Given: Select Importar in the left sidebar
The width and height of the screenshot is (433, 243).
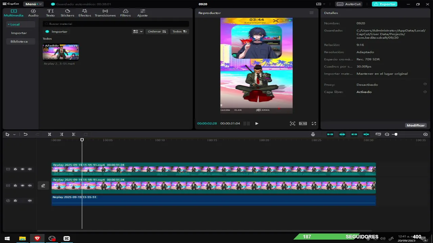Looking at the screenshot, I should 19,33.
